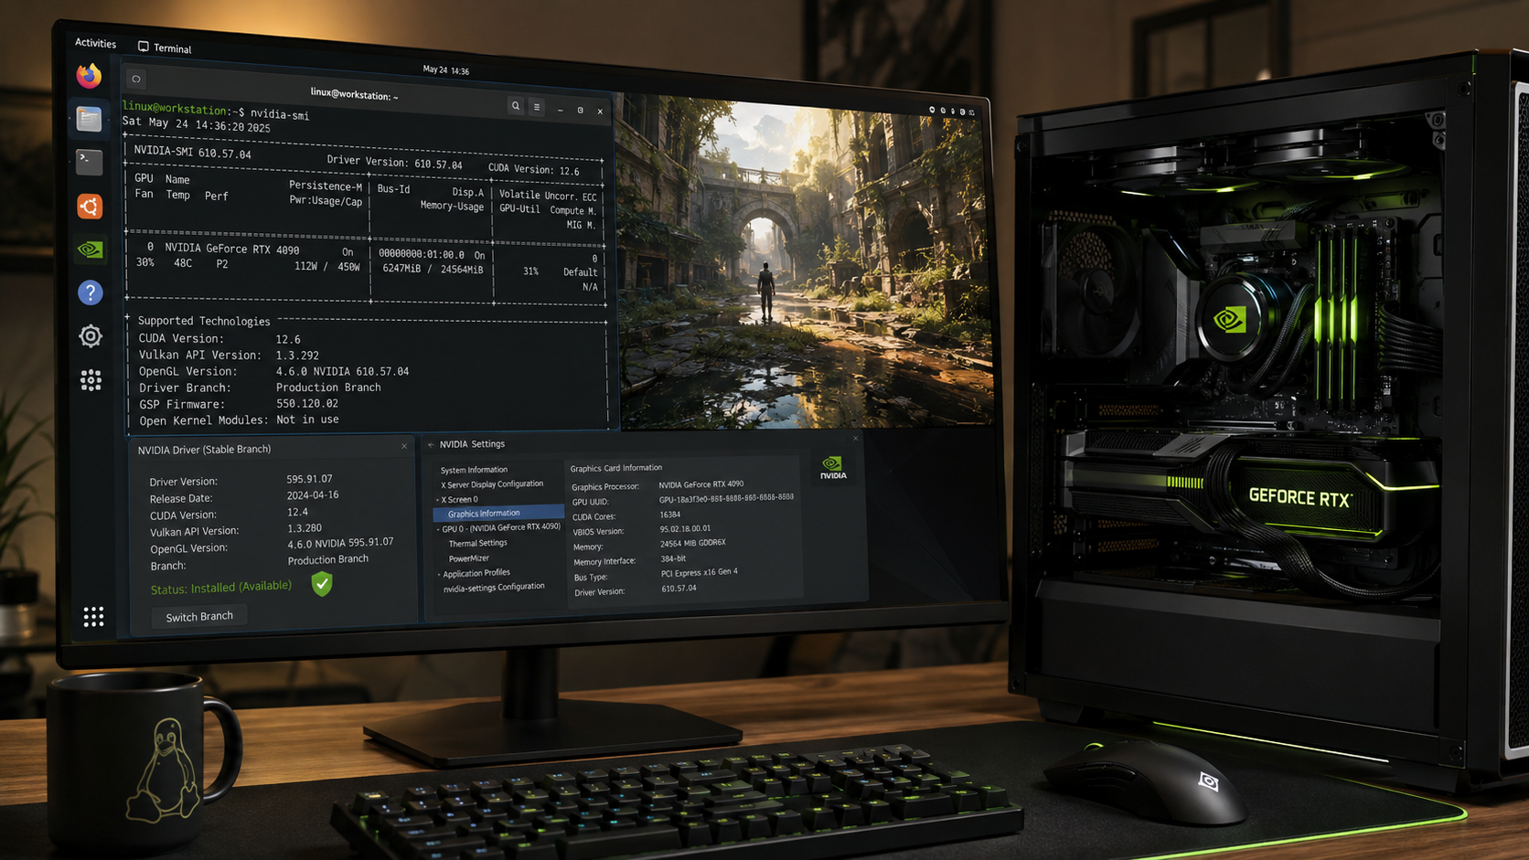1529x860 pixels.
Task: Open the May 24 14:36 clock menu
Action: [x=446, y=70]
